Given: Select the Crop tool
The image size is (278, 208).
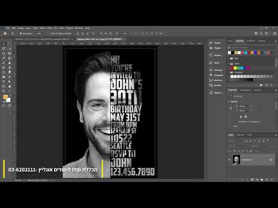Looking at the screenshot, I should pos(3,53).
